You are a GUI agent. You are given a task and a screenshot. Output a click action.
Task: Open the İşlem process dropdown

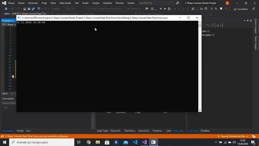pyautogui.click(x=30, y=13)
